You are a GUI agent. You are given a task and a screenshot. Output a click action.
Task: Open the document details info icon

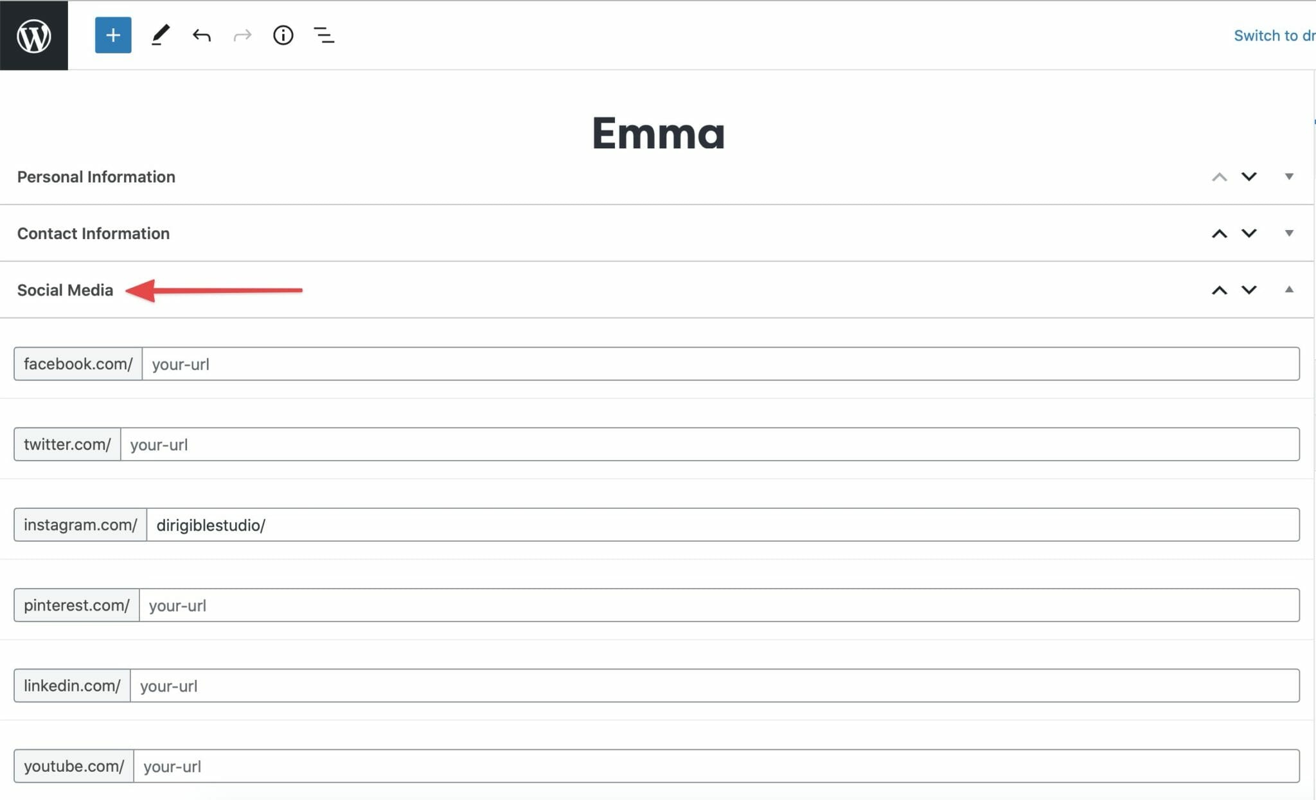coord(283,35)
